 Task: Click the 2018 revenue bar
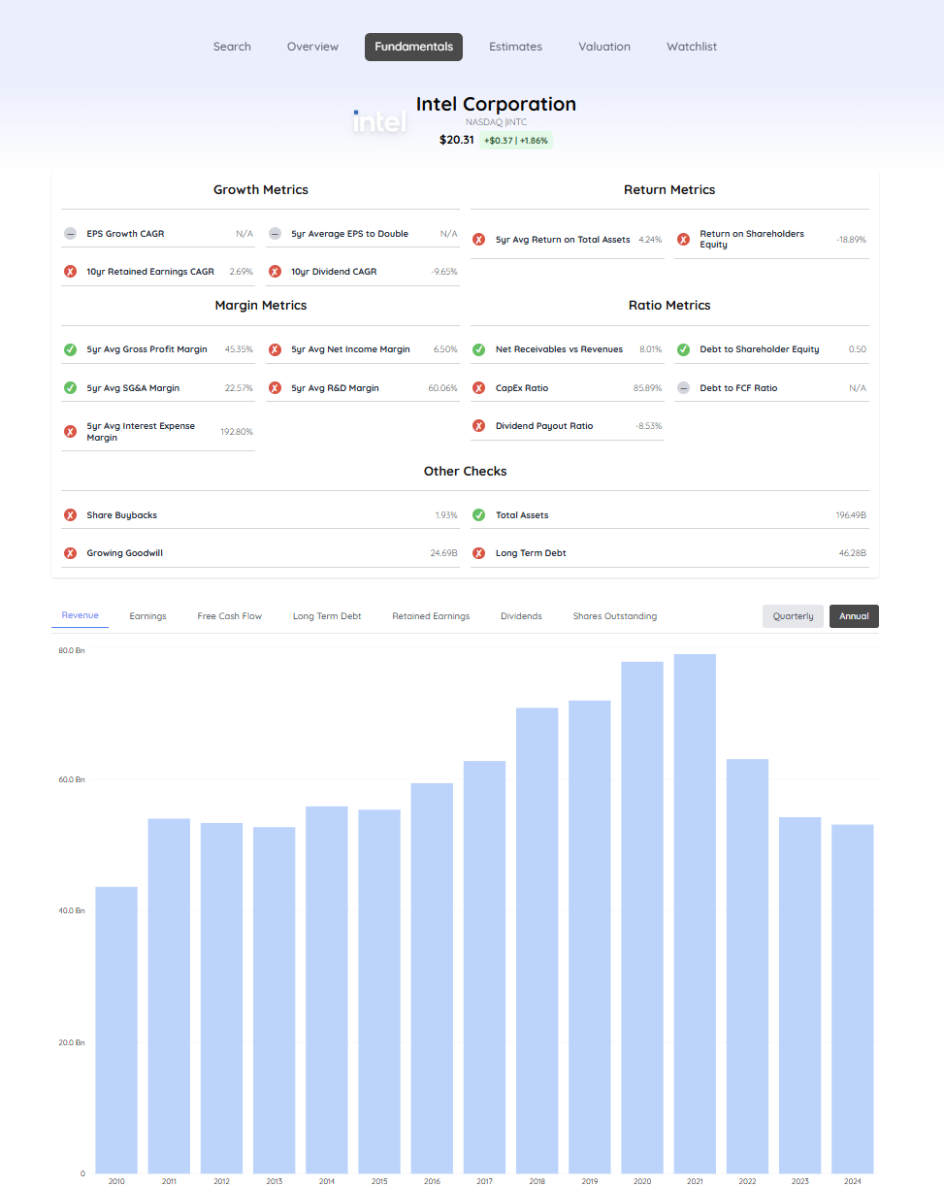click(x=537, y=940)
